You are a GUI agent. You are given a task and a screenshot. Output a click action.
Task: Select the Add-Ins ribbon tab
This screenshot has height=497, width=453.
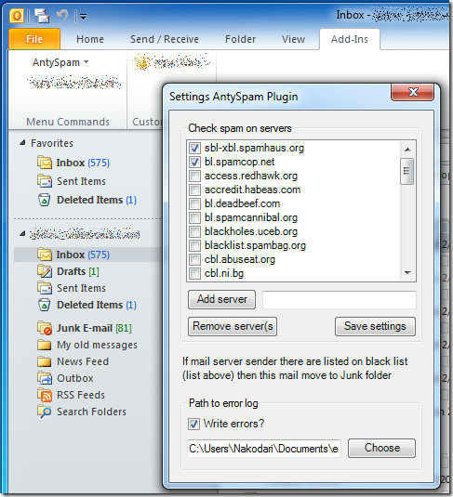350,39
